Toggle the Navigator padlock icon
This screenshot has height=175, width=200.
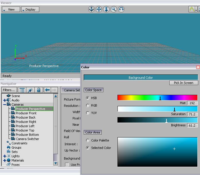point(38,90)
